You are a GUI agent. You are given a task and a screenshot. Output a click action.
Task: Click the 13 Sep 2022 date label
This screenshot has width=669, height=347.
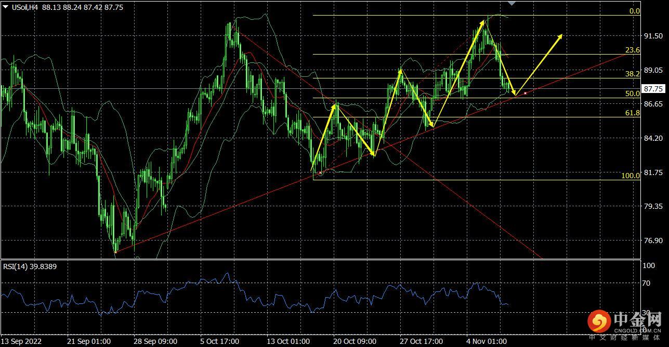[22, 341]
